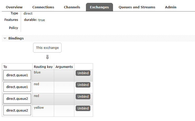Open direct.queue2 bound with red key
Viewport: 195px width, 121px height.
[17, 99]
